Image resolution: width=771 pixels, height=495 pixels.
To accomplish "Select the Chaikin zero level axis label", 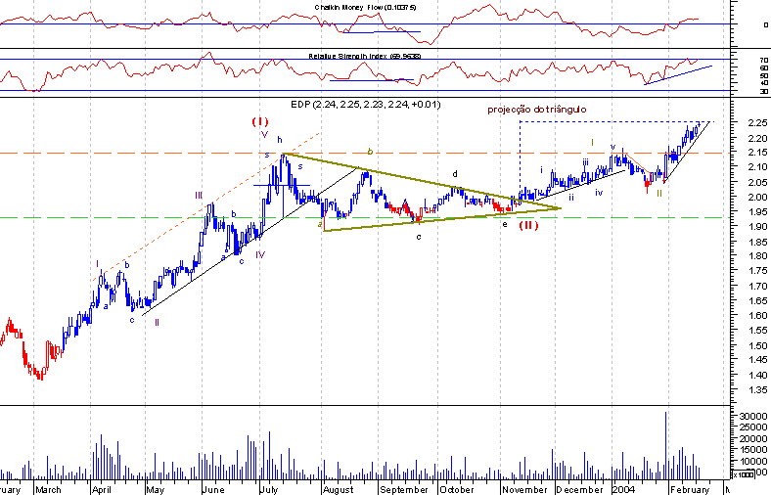I will click(x=765, y=24).
